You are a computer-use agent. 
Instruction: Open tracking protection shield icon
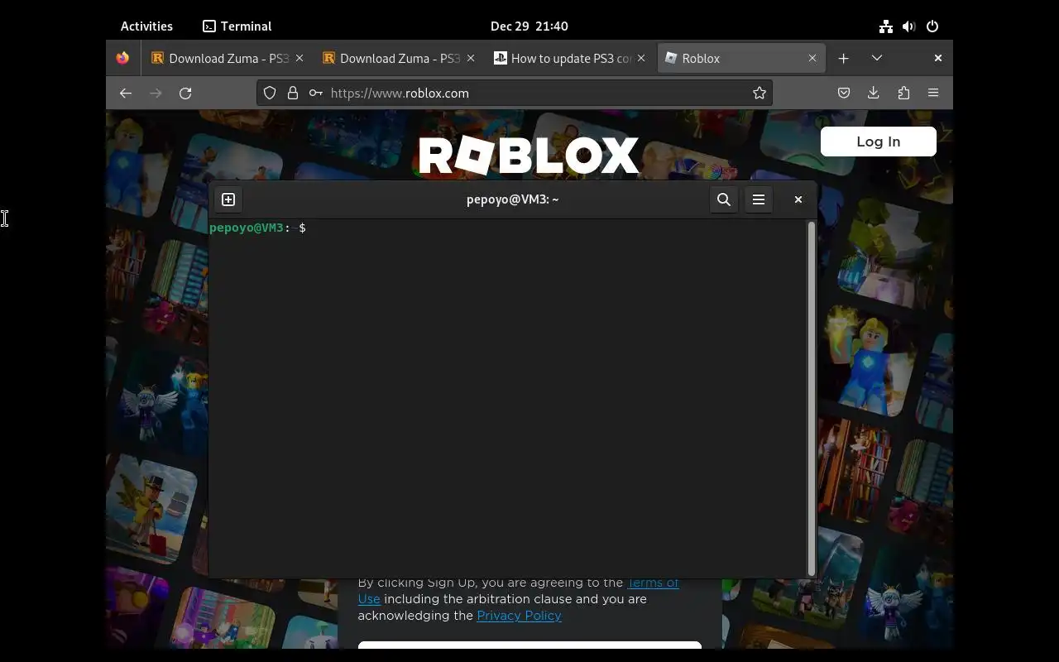270,94
